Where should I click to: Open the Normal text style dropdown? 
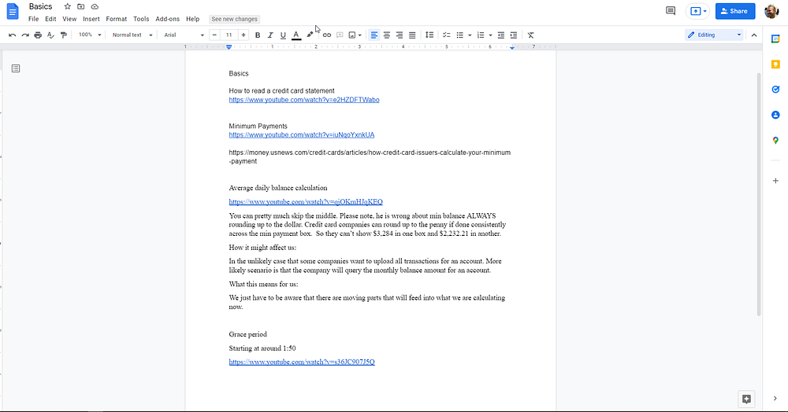tap(132, 35)
